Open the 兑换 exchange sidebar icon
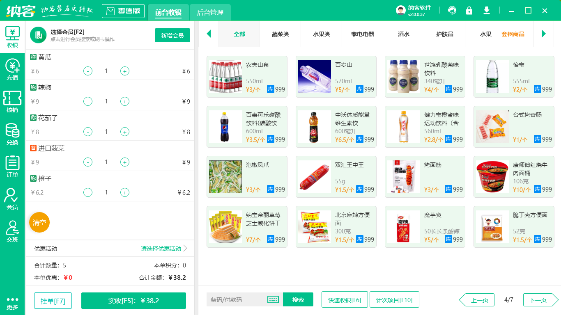Viewport: 561px width, 315px height. pos(12,135)
